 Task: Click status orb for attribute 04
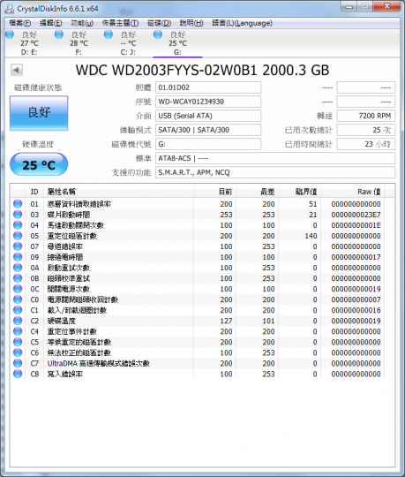pyautogui.click(x=18, y=225)
